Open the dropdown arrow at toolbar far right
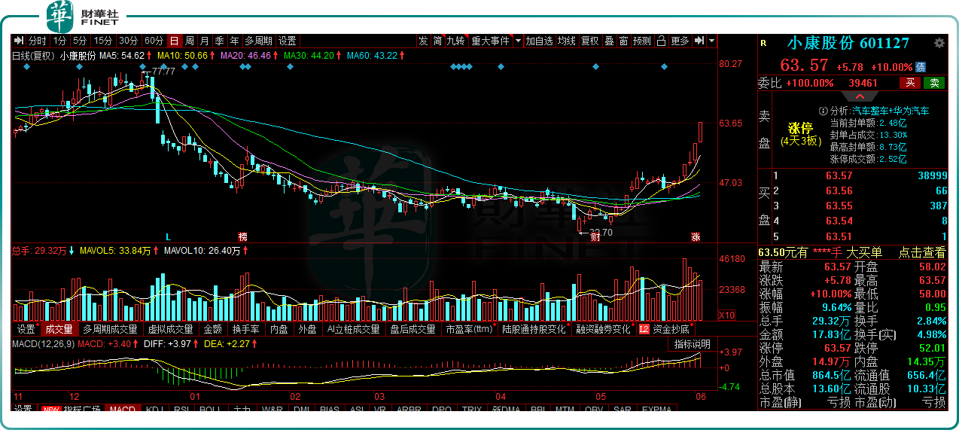The width and height of the screenshot is (959, 445). [711, 41]
